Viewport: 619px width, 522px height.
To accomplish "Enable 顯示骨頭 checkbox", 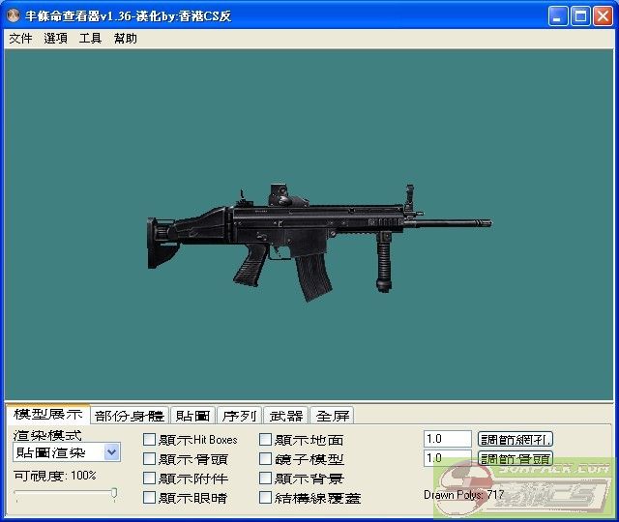I will click(x=149, y=458).
